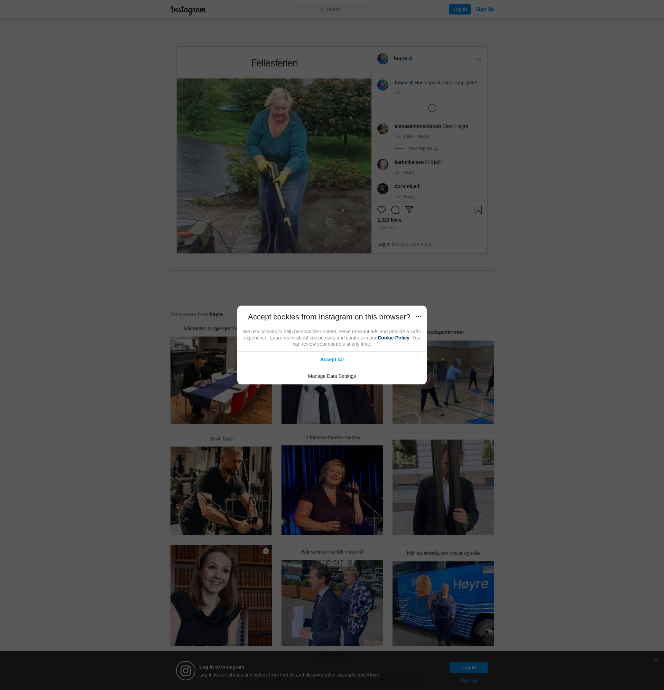
Task: Open the Fellesferien main post image
Action: [274, 150]
